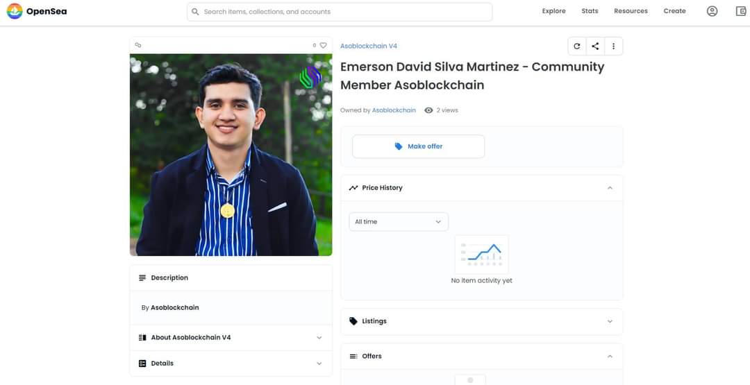Viewport: 750px width, 385px height.
Task: Open the Create menu item
Action: pos(674,11)
